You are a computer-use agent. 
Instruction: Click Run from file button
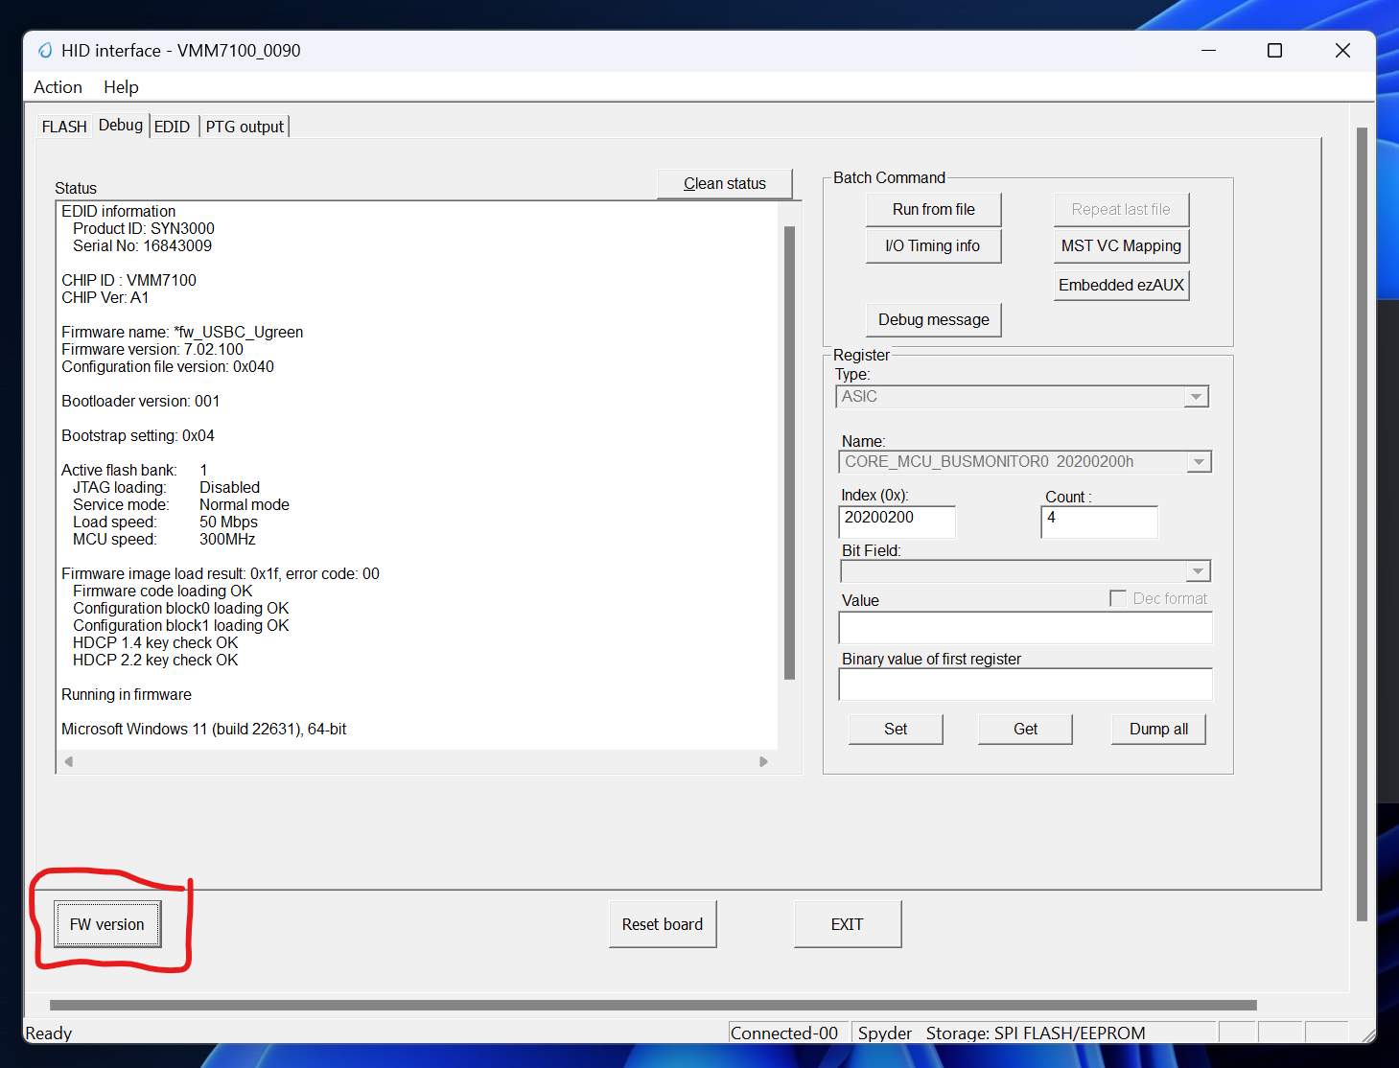(x=934, y=209)
